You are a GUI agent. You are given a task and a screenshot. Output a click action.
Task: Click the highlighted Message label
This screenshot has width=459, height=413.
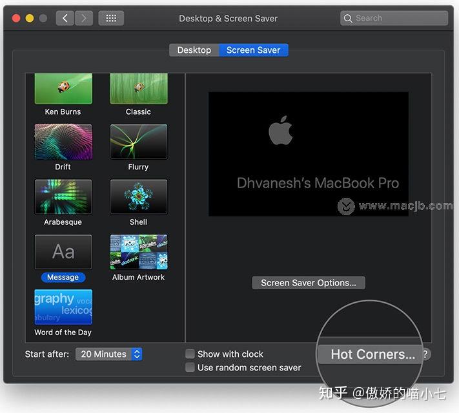[x=63, y=277]
